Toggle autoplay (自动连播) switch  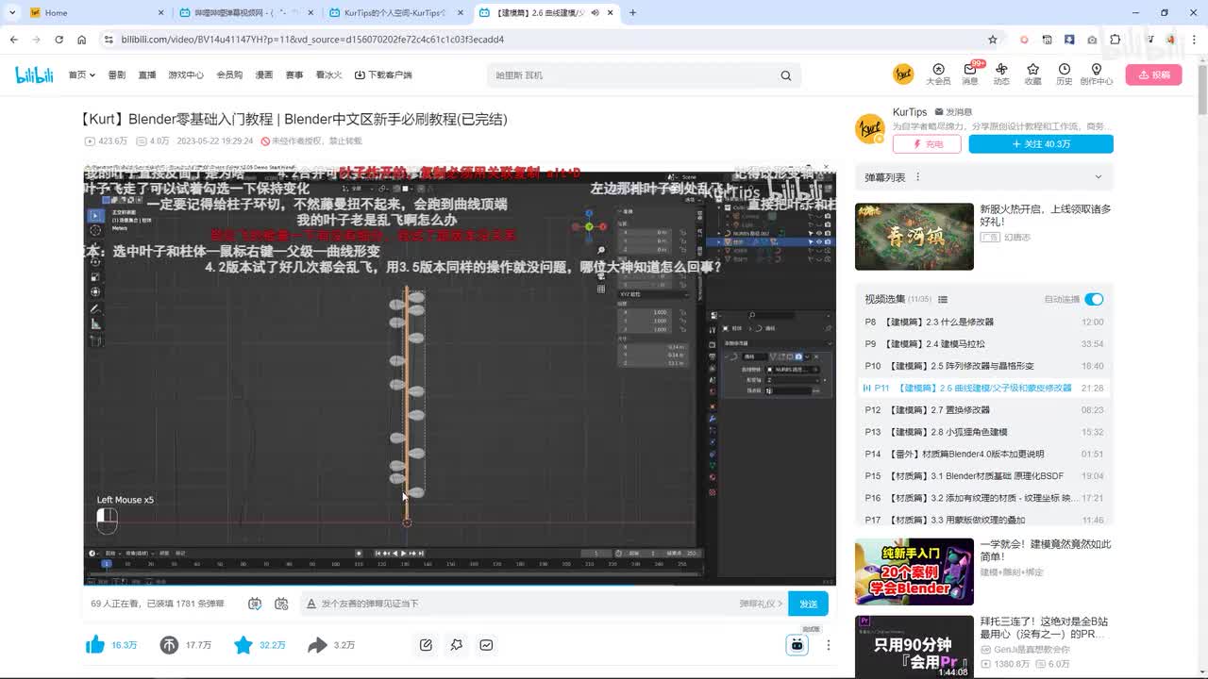coord(1094,300)
